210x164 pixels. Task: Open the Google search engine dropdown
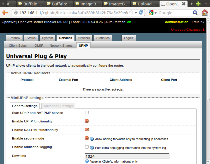coord(152,13)
